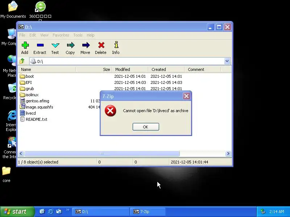Select the grub folder icon
Image resolution: width=290 pixels, height=217 pixels.
(22, 89)
